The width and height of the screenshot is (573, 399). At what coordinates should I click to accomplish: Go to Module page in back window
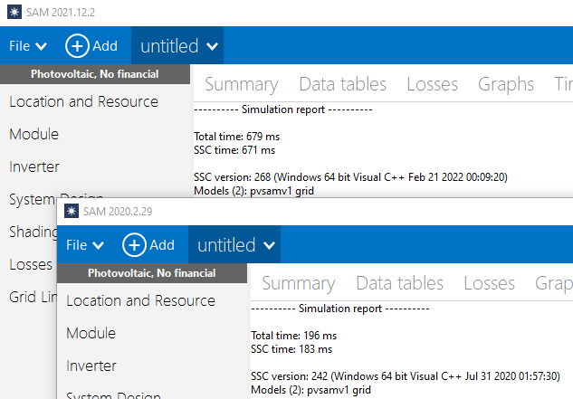pos(33,134)
